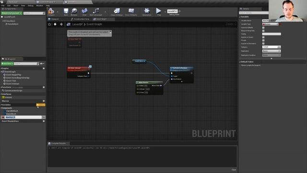Image resolution: width=307 pixels, height=173 pixels.
Task: Navigate forward with graph right arrow
Action: [x=61, y=24]
